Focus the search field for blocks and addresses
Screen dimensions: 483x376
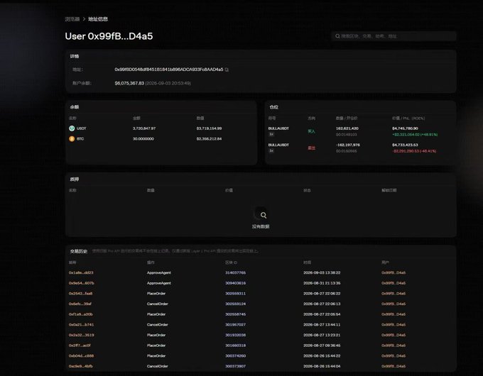click(x=394, y=36)
